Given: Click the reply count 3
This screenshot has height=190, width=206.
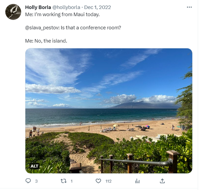Looking at the screenshot, I should pyautogui.click(x=36, y=181).
